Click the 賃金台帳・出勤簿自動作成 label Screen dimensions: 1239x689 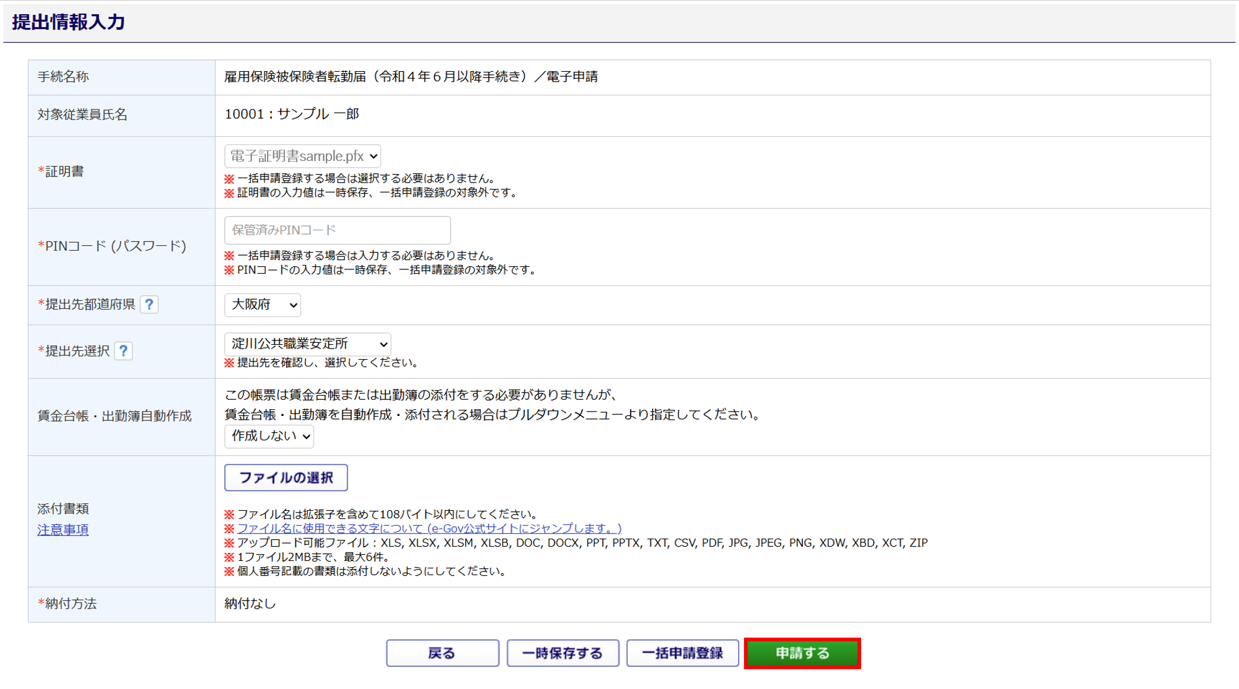click(x=115, y=416)
